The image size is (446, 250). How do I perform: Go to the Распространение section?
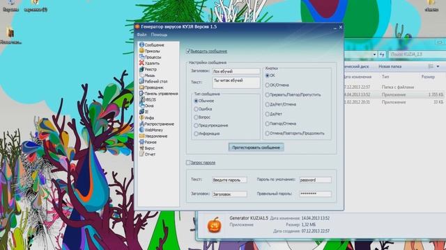pos(156,124)
